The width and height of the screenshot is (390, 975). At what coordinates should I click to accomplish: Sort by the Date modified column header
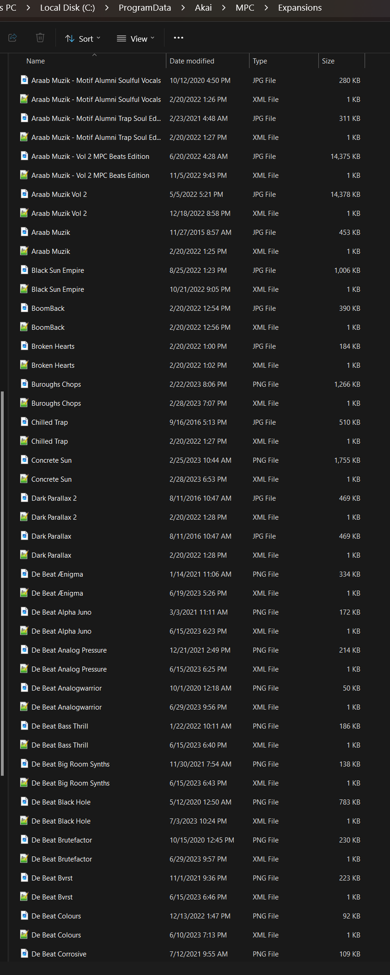[x=192, y=61]
